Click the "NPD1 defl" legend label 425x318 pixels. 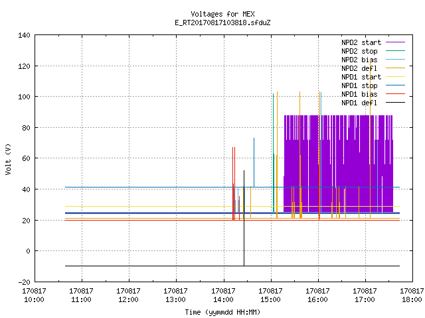pyautogui.click(x=359, y=103)
